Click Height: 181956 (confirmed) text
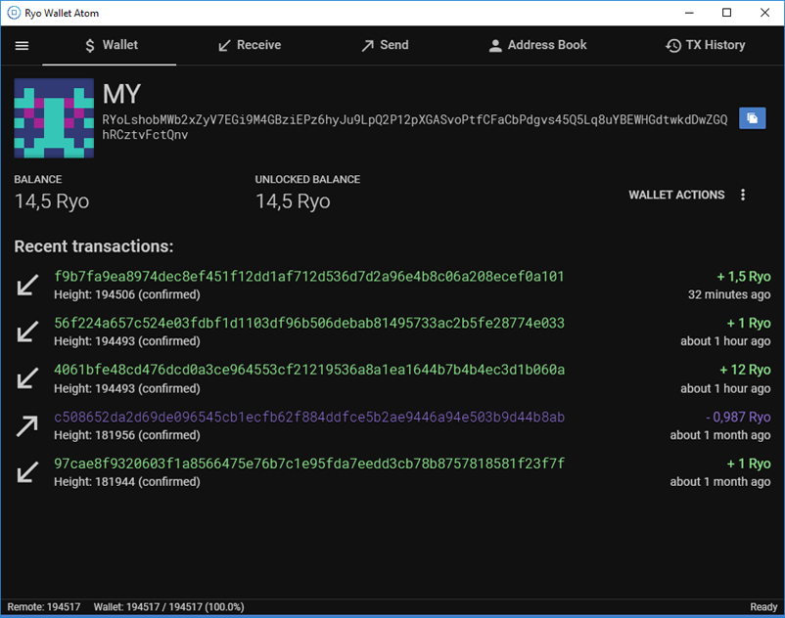The height and width of the screenshot is (618, 785). click(x=127, y=435)
